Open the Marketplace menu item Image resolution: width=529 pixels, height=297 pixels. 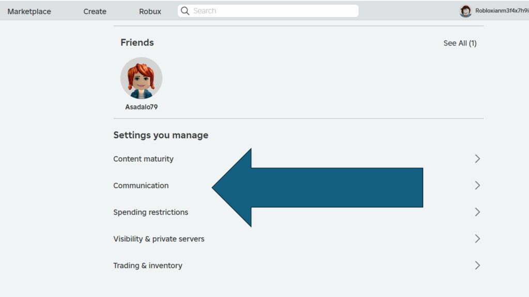click(29, 11)
